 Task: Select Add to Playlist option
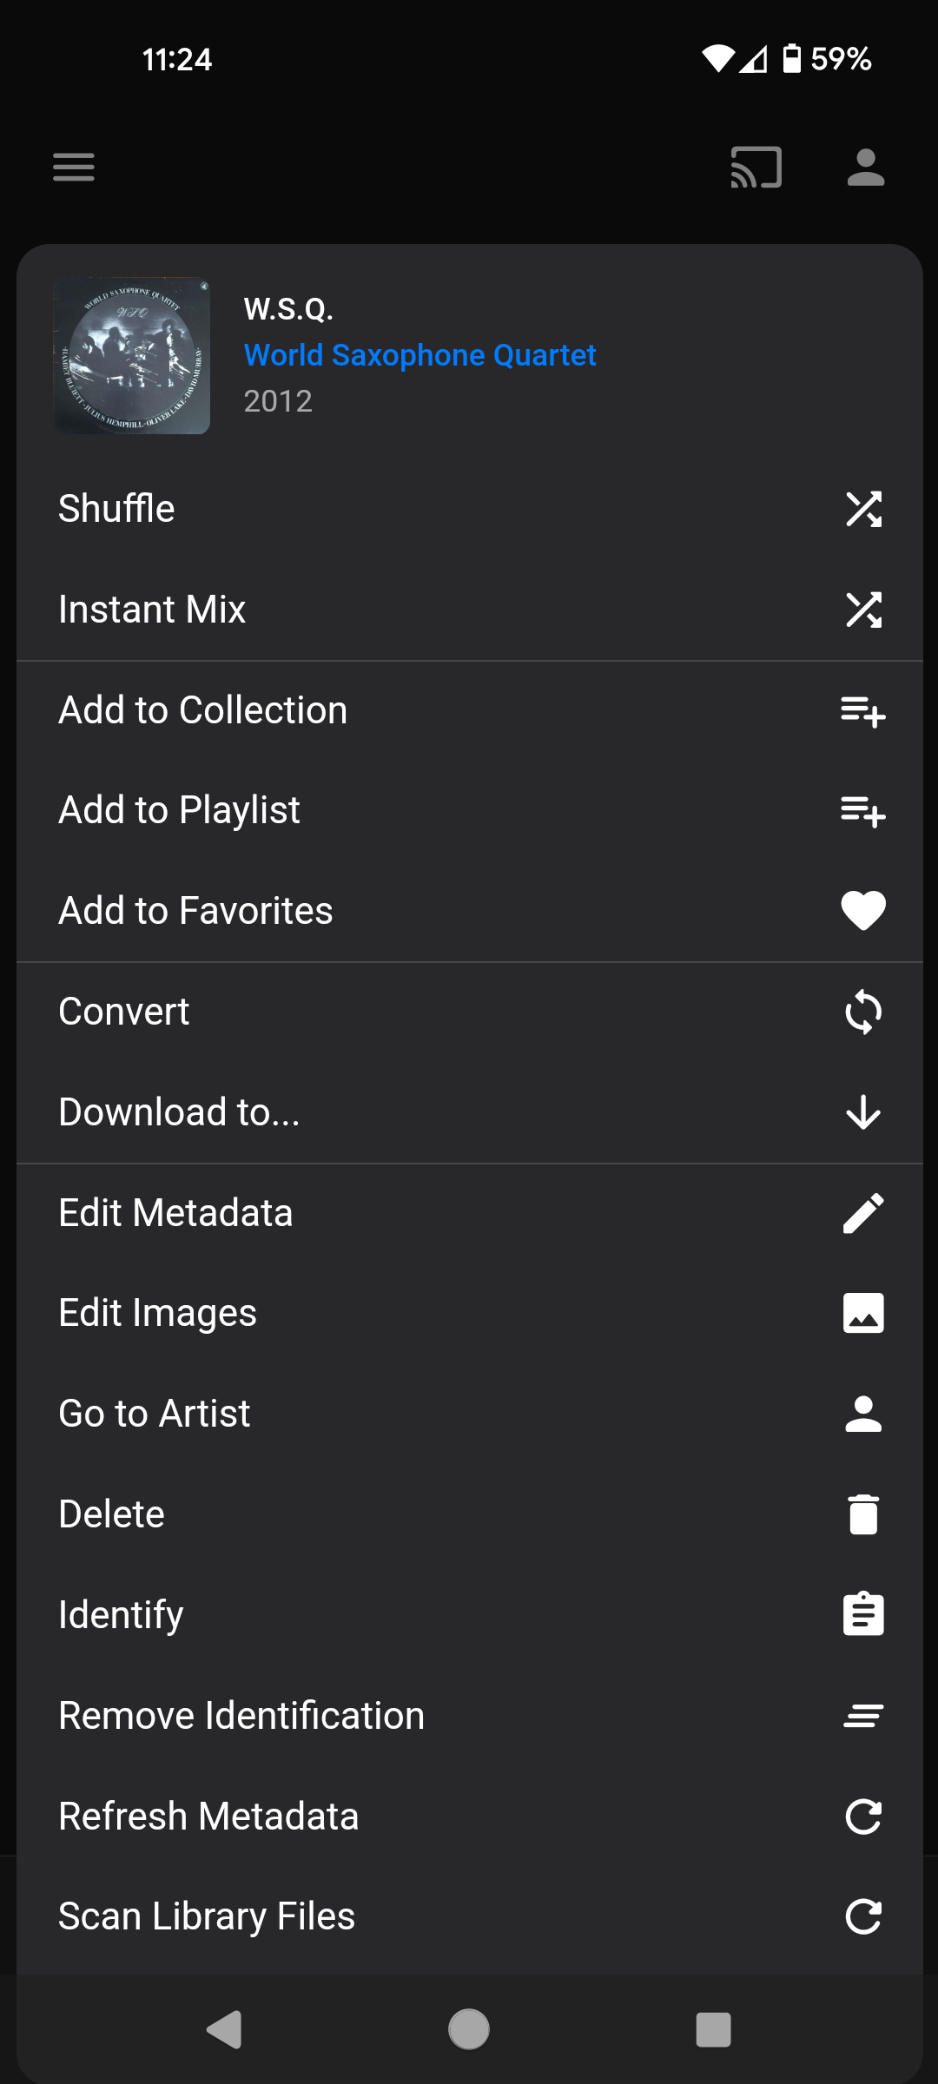click(x=179, y=810)
